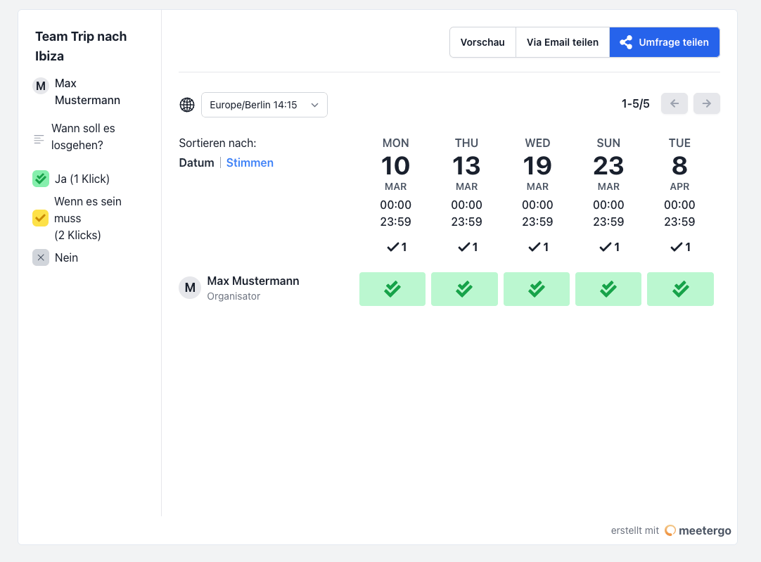
Task: Click the share icon in Umfrage teilen
Action: [x=626, y=42]
